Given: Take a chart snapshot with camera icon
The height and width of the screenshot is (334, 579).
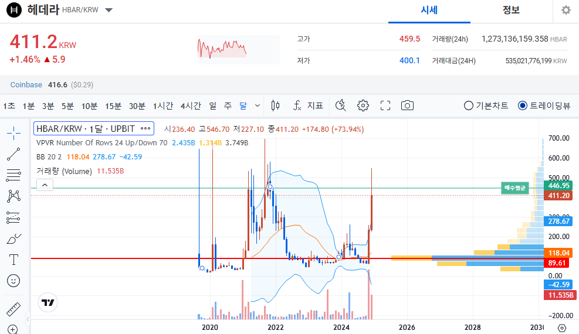Looking at the screenshot, I should tap(407, 106).
